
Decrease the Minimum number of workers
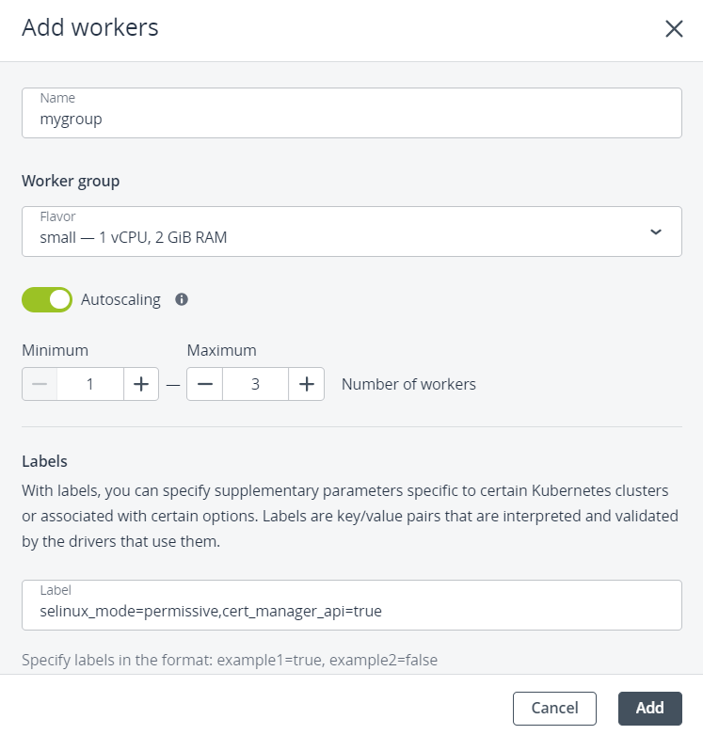(40, 384)
